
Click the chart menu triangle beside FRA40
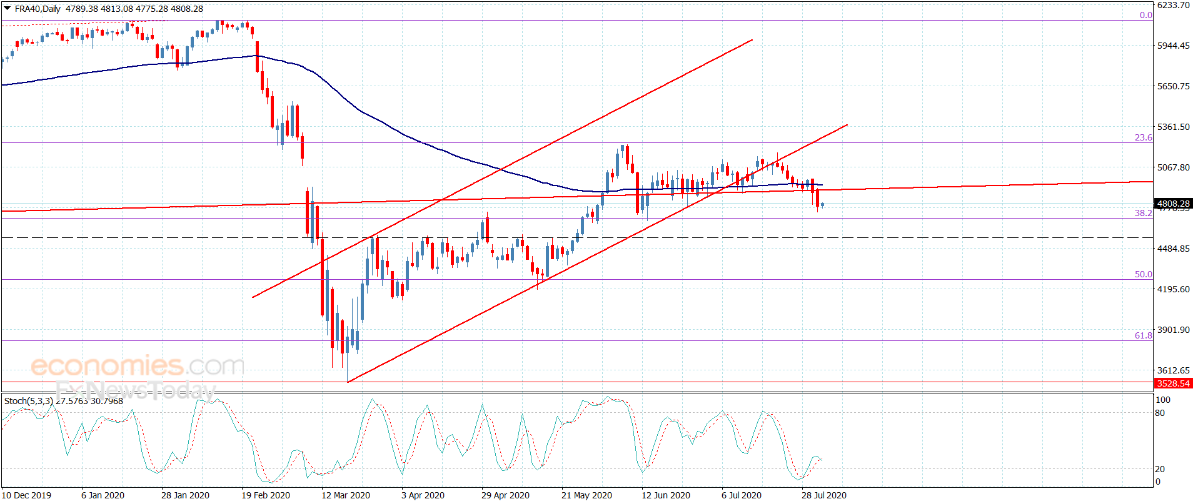click(x=8, y=9)
